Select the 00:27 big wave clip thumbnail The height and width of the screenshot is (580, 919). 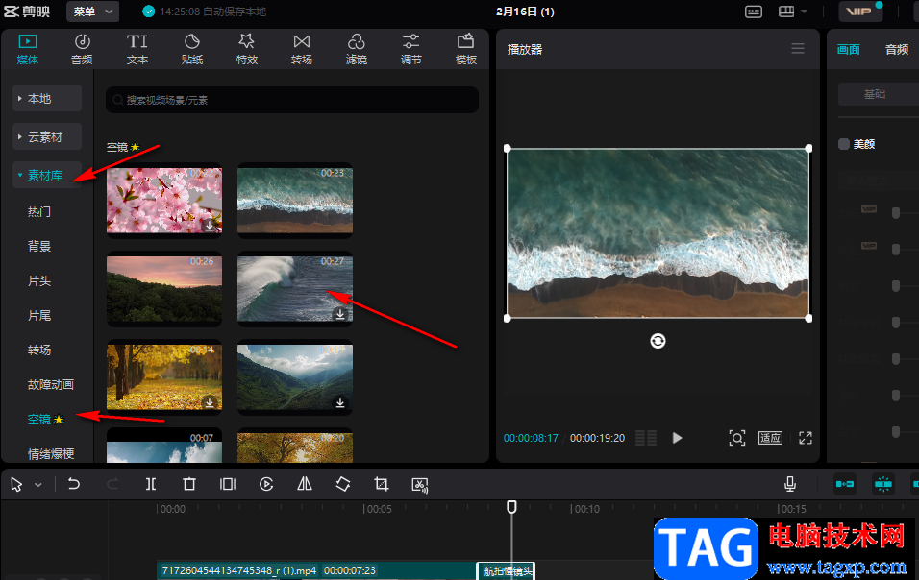coord(295,288)
